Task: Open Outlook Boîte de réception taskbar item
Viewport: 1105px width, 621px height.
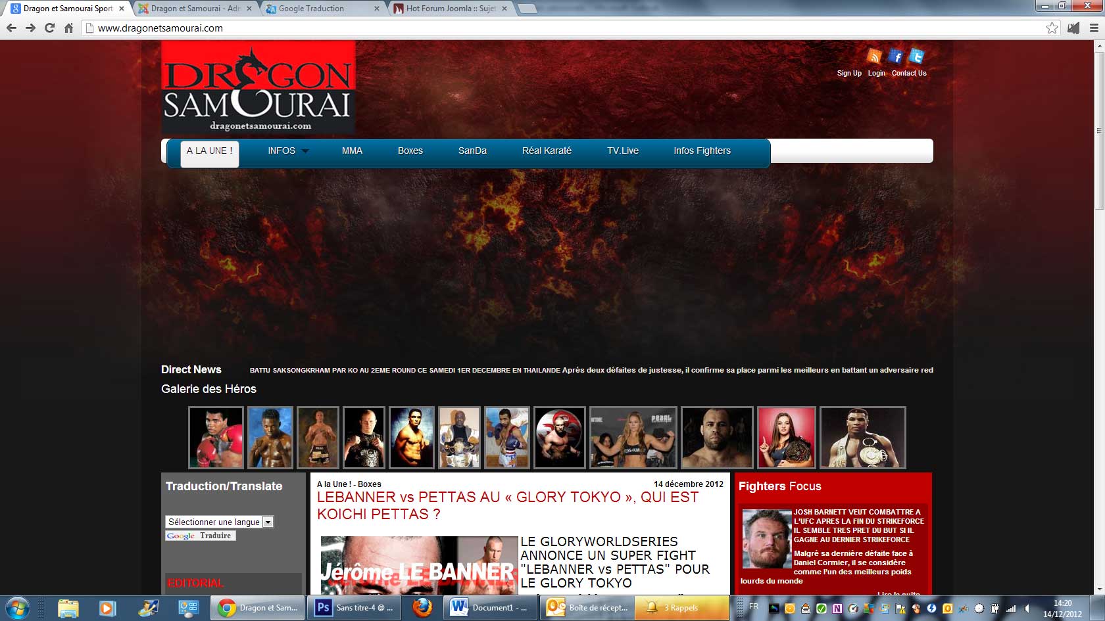Action: tap(588, 608)
